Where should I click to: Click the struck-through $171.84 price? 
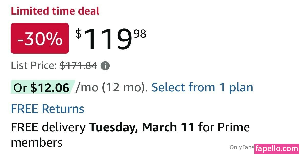(78, 66)
